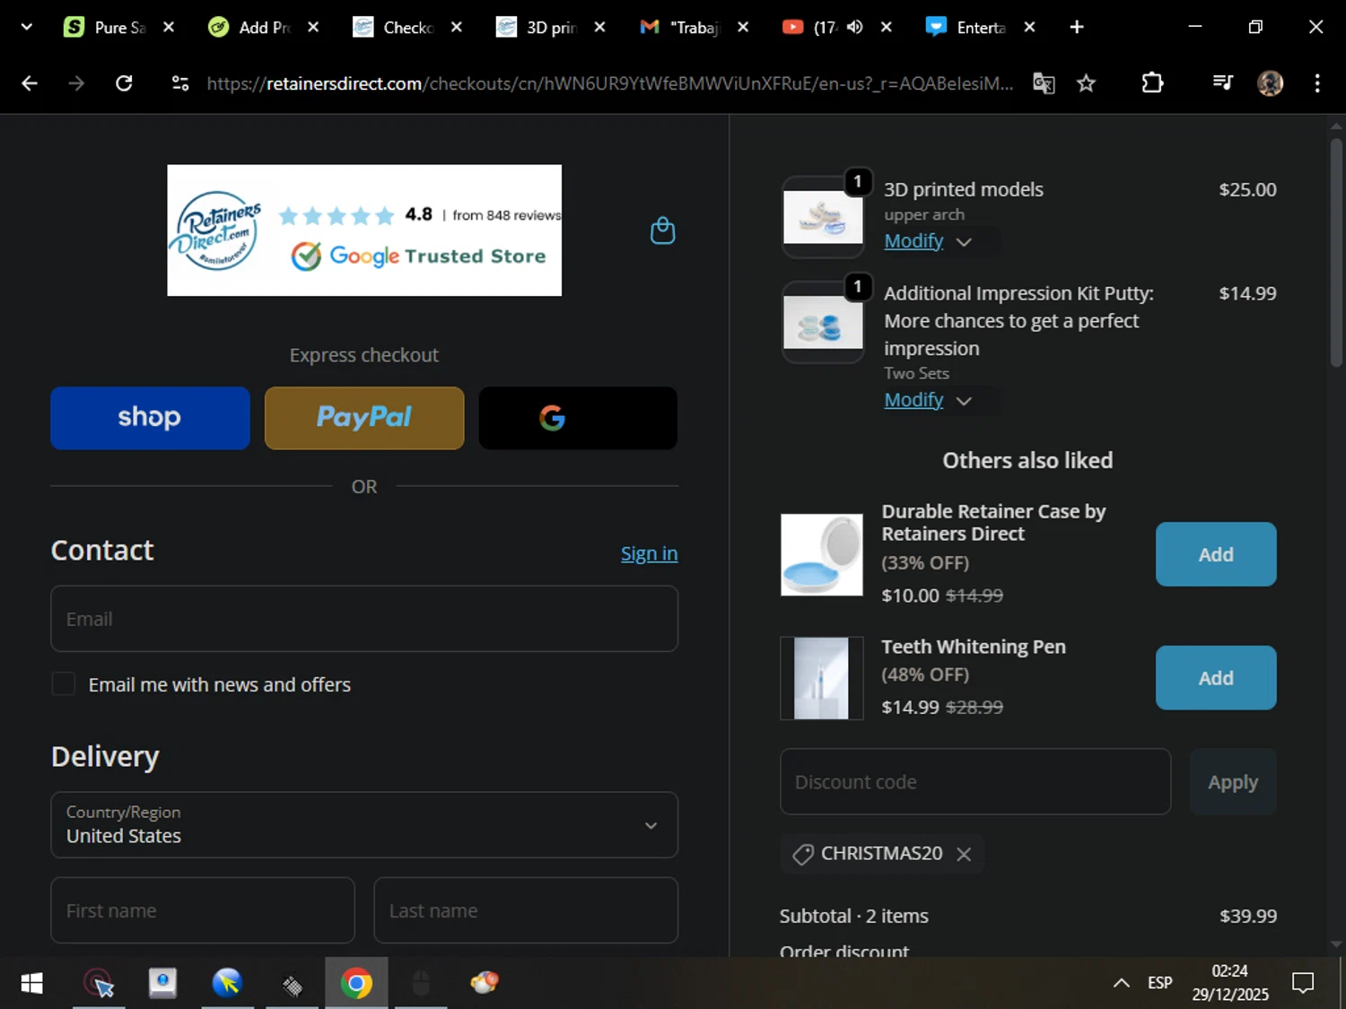The image size is (1346, 1009).
Task: Open media controls icon in toolbar
Action: click(1222, 83)
